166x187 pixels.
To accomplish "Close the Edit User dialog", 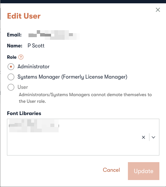I will tap(158, 10).
